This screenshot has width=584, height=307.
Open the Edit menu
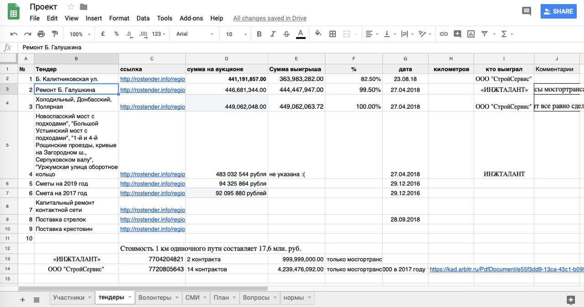point(52,18)
